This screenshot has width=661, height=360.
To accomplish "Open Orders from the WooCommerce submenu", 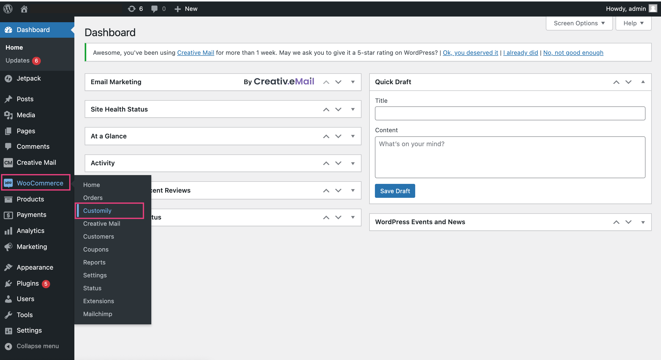I will (x=93, y=198).
